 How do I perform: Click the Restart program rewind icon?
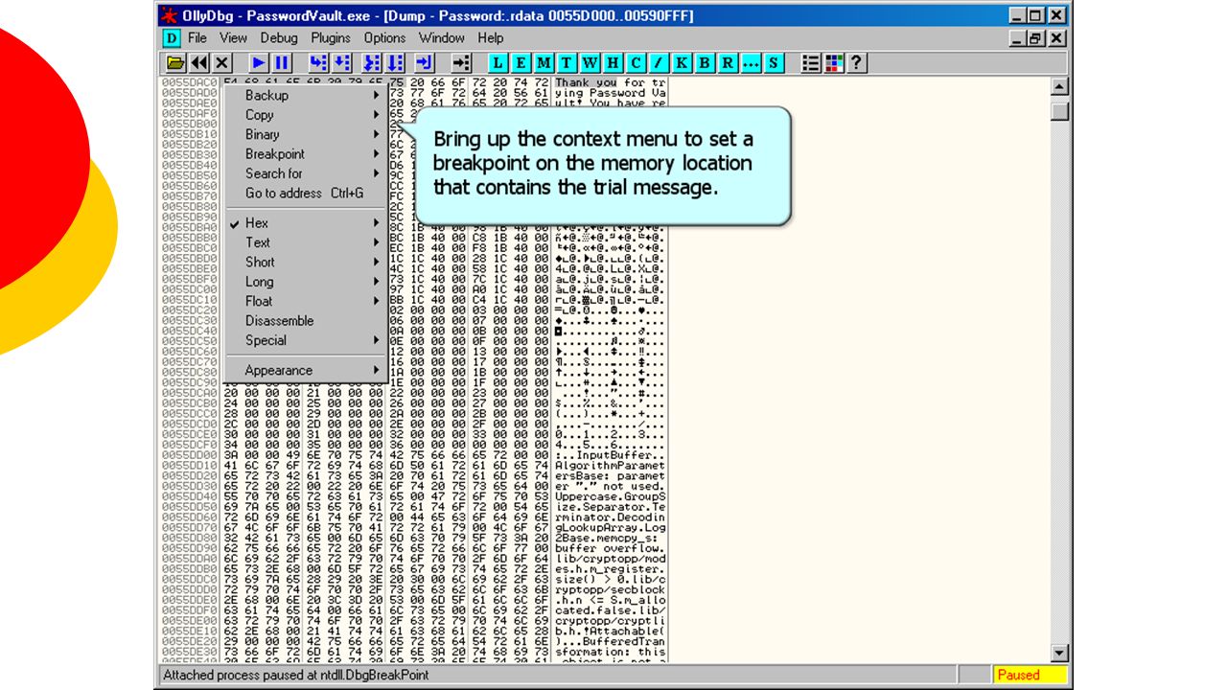pyautogui.click(x=198, y=63)
